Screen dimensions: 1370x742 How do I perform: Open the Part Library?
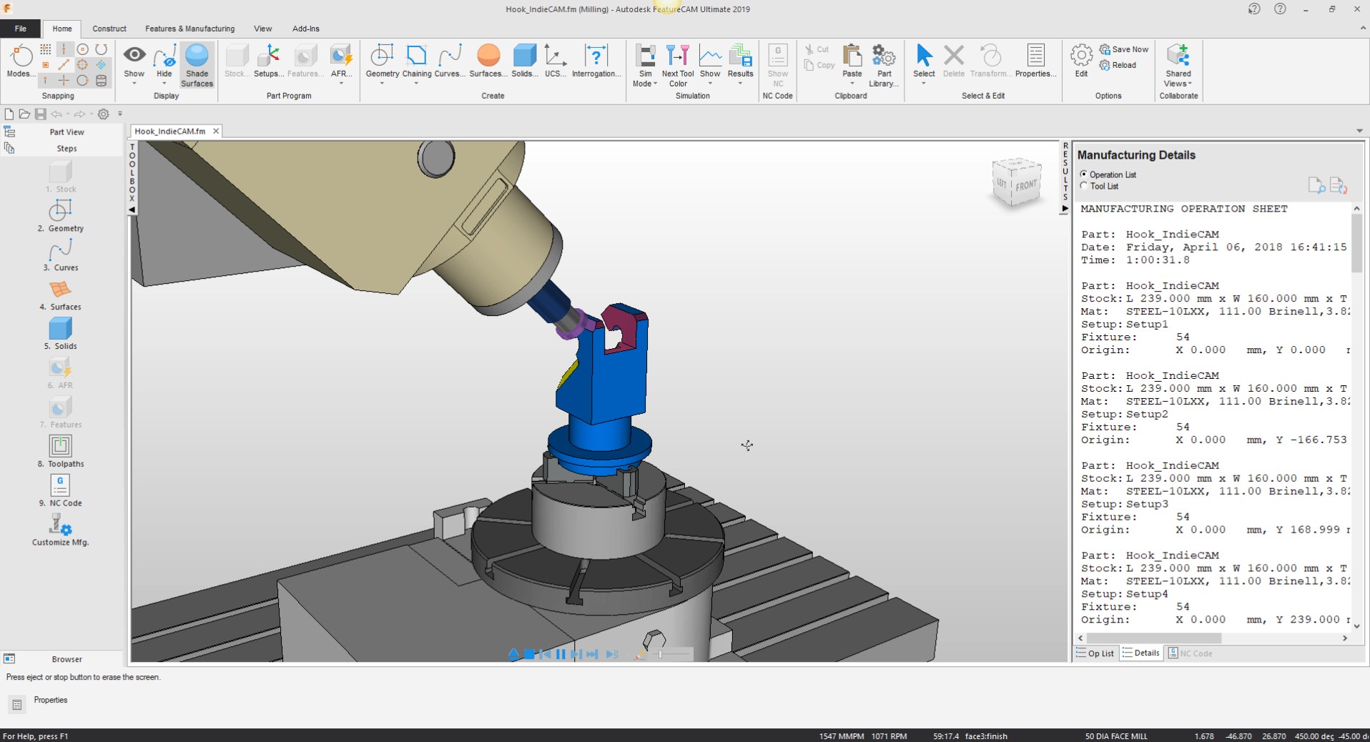coord(884,65)
